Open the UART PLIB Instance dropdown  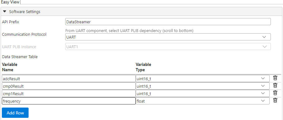pos(168,47)
